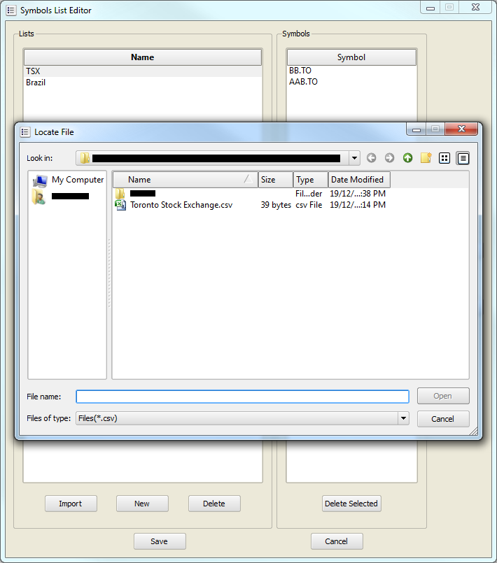Select Toronto Stock Exchange.csv file
497x563 pixels.
pos(181,205)
